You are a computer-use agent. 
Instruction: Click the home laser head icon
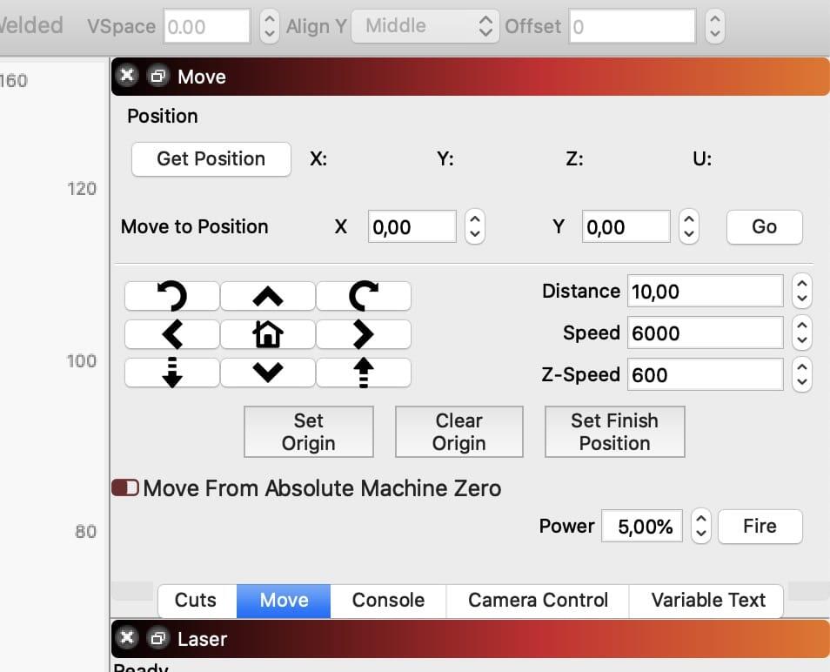point(268,334)
